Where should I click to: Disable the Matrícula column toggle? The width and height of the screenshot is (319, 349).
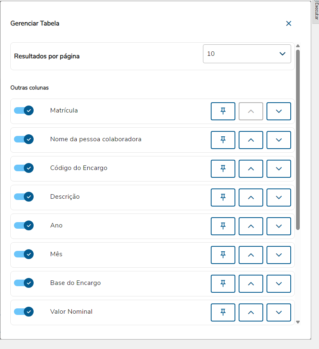click(24, 110)
